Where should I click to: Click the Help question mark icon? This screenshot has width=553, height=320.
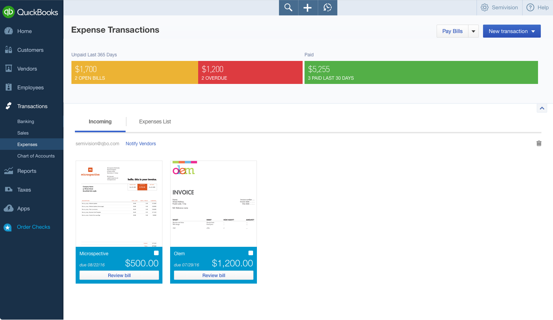tap(530, 8)
